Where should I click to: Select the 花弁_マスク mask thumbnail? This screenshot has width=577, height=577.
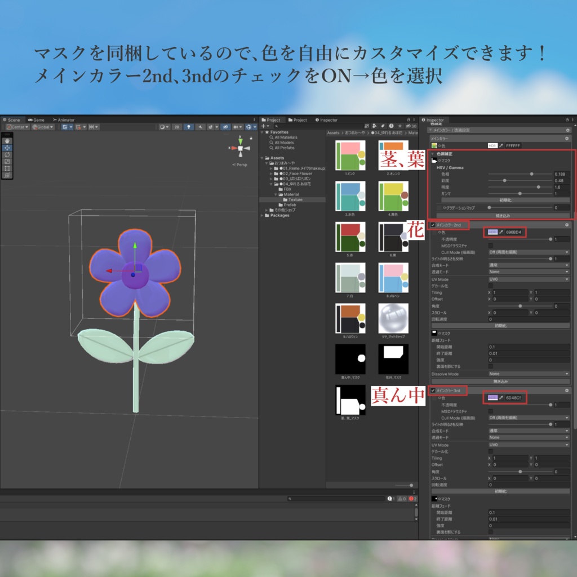(393, 359)
